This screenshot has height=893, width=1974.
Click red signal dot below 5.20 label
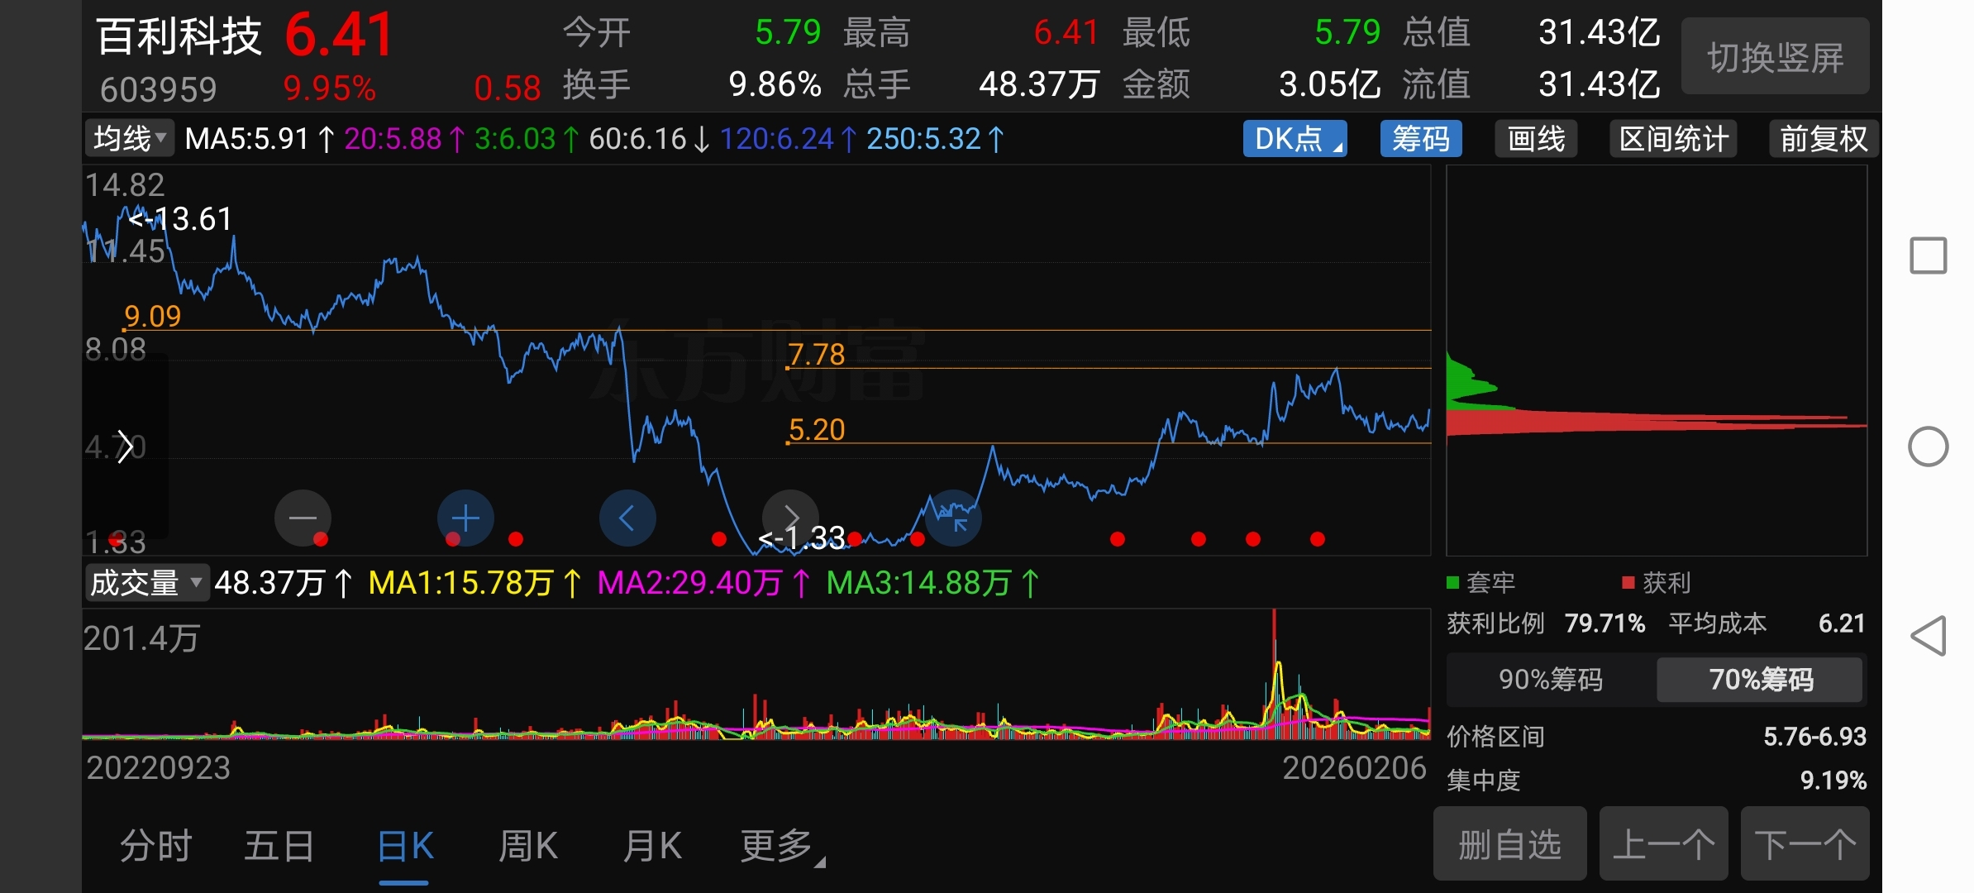click(x=855, y=539)
